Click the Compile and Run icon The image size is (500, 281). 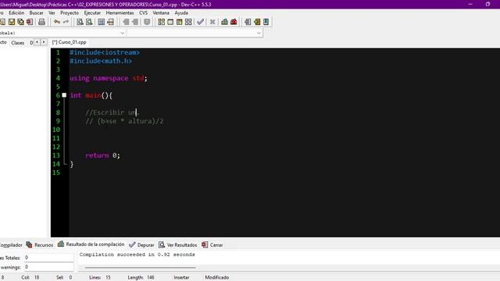click(179, 22)
